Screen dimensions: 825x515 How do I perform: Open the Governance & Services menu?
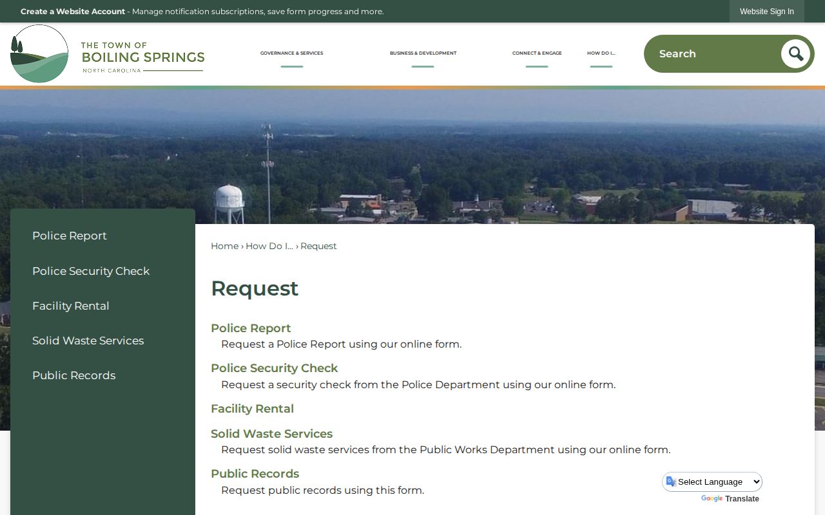[x=291, y=53]
